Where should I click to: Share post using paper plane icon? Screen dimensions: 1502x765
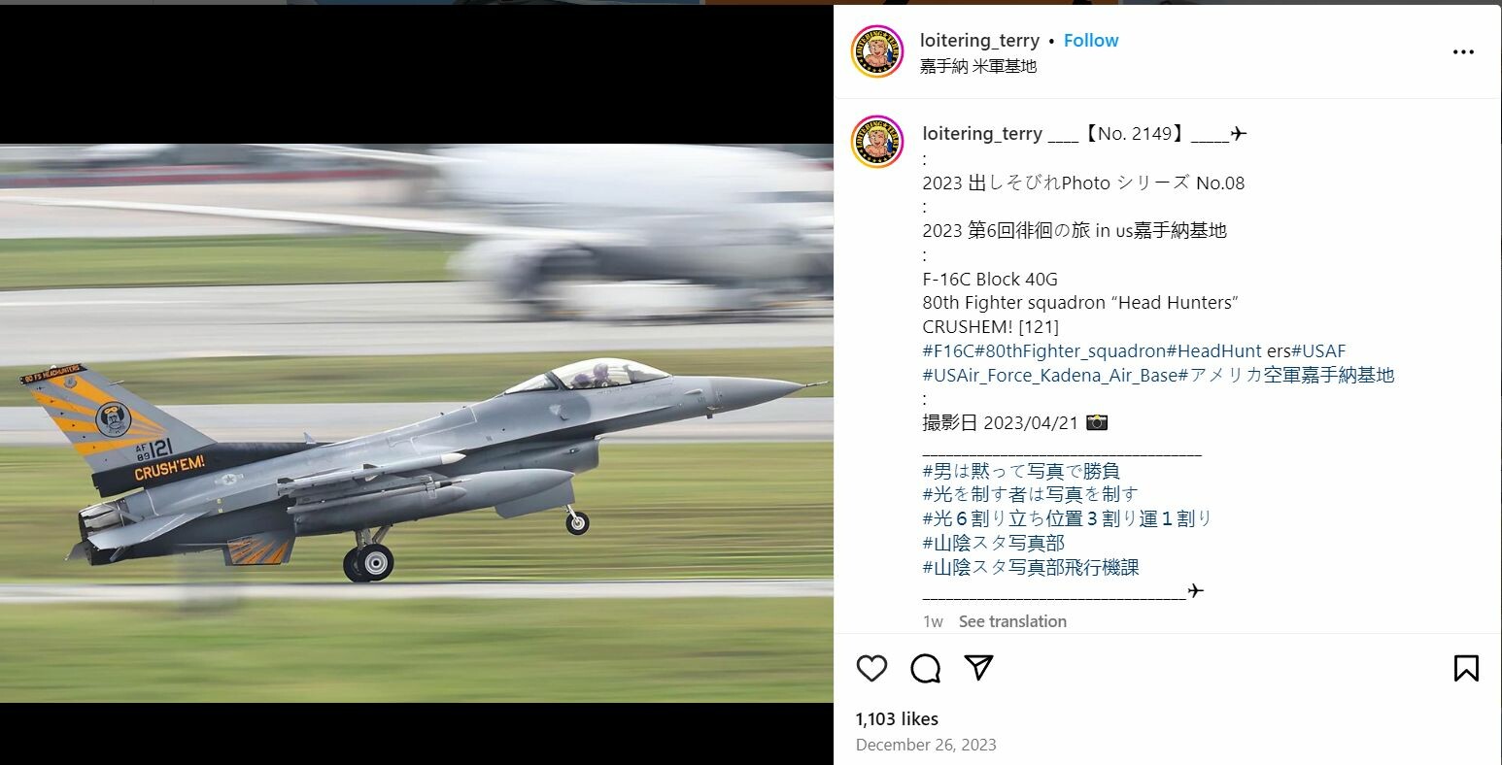[978, 668]
